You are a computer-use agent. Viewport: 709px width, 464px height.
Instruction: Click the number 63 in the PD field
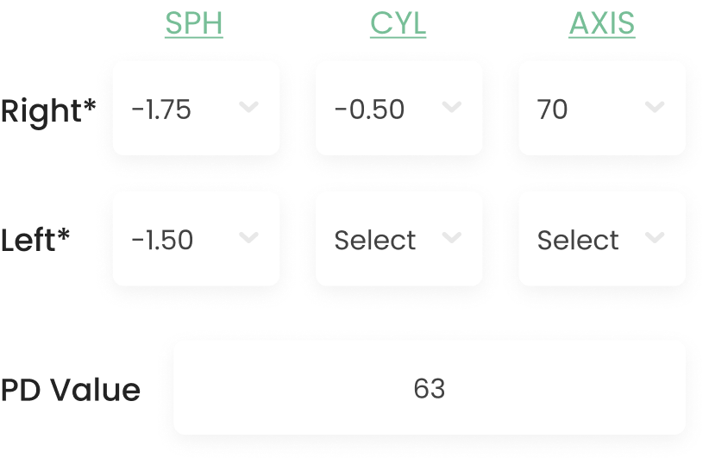[x=429, y=388]
